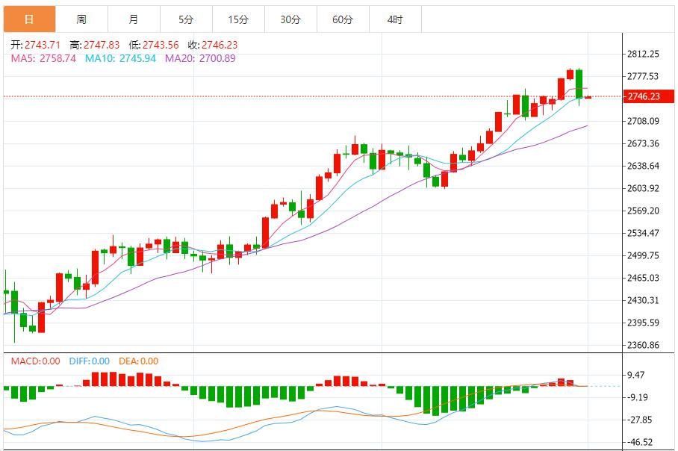Open the 月 monthly chart tab
The height and width of the screenshot is (451, 678).
(133, 19)
